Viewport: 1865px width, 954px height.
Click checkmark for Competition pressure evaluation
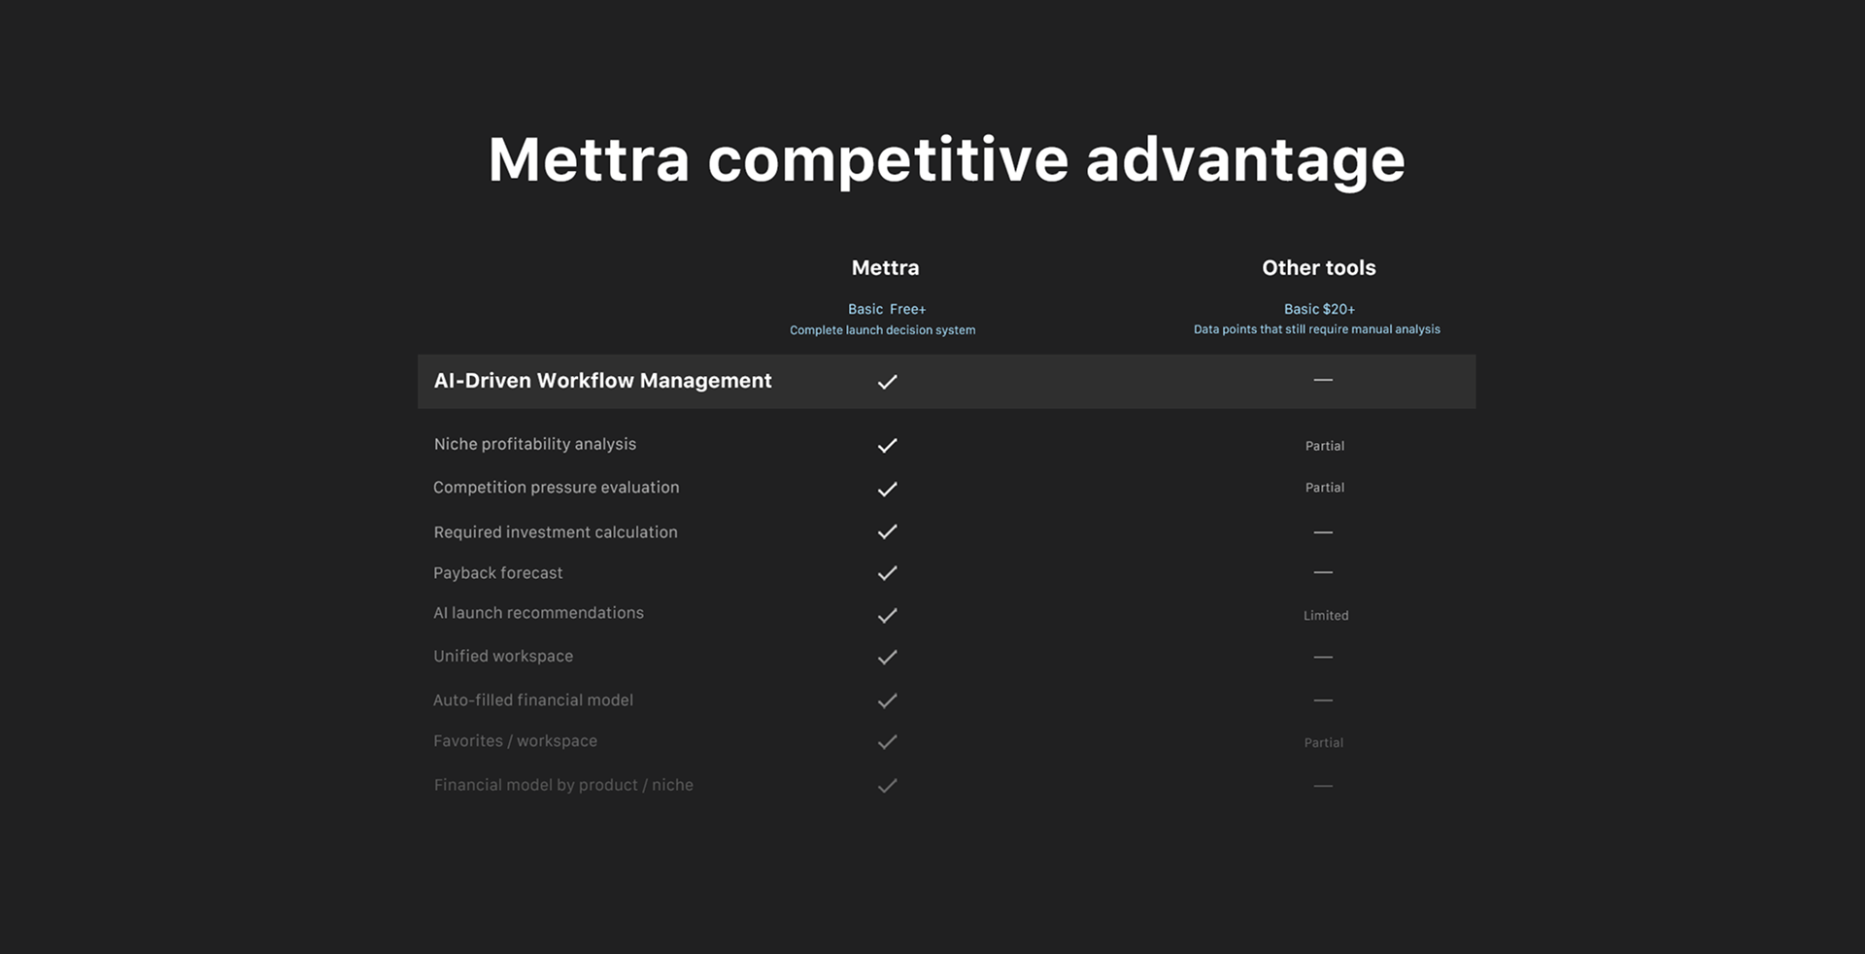coord(887,489)
